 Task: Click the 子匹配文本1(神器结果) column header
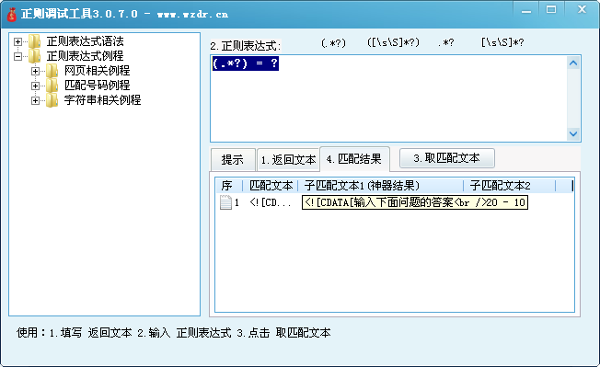tap(380, 186)
